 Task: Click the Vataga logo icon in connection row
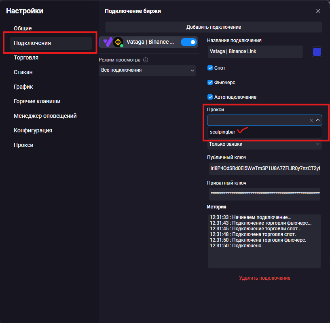coord(108,42)
